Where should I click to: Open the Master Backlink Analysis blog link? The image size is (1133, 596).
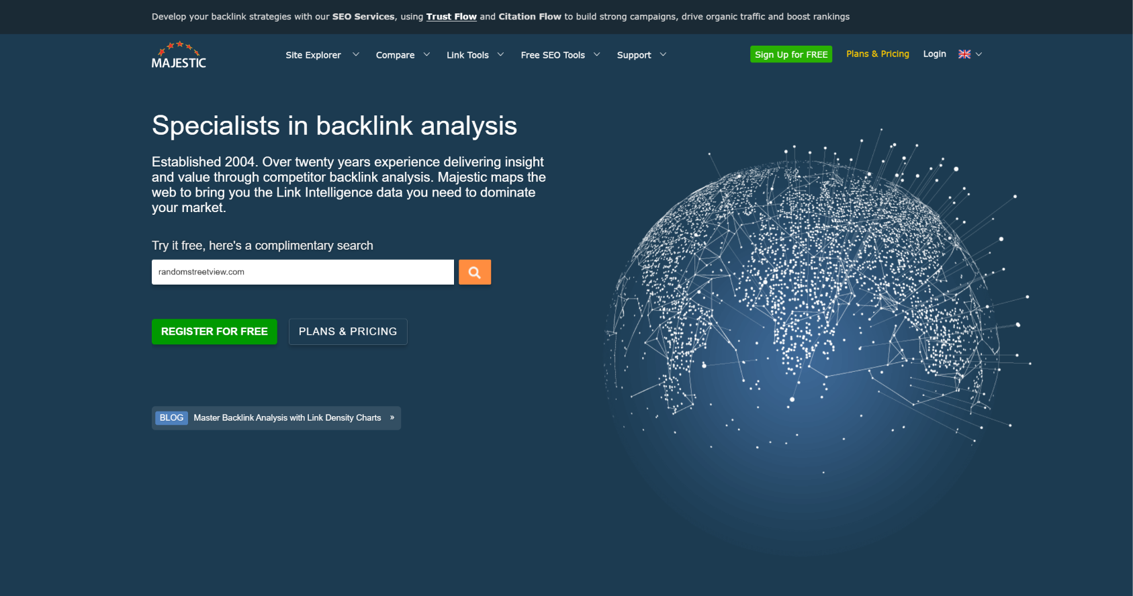click(x=287, y=417)
